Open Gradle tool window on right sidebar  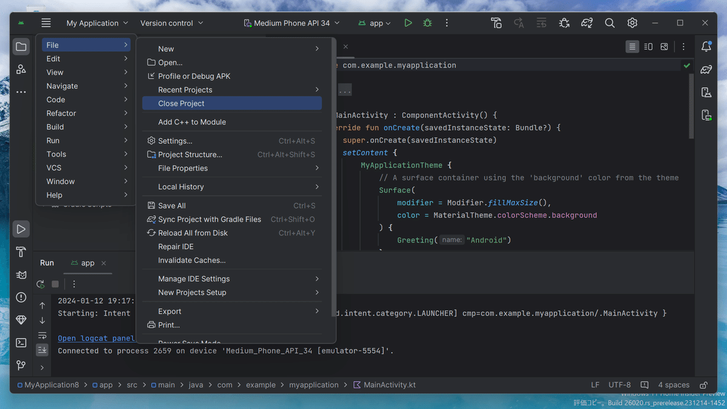coord(706,69)
